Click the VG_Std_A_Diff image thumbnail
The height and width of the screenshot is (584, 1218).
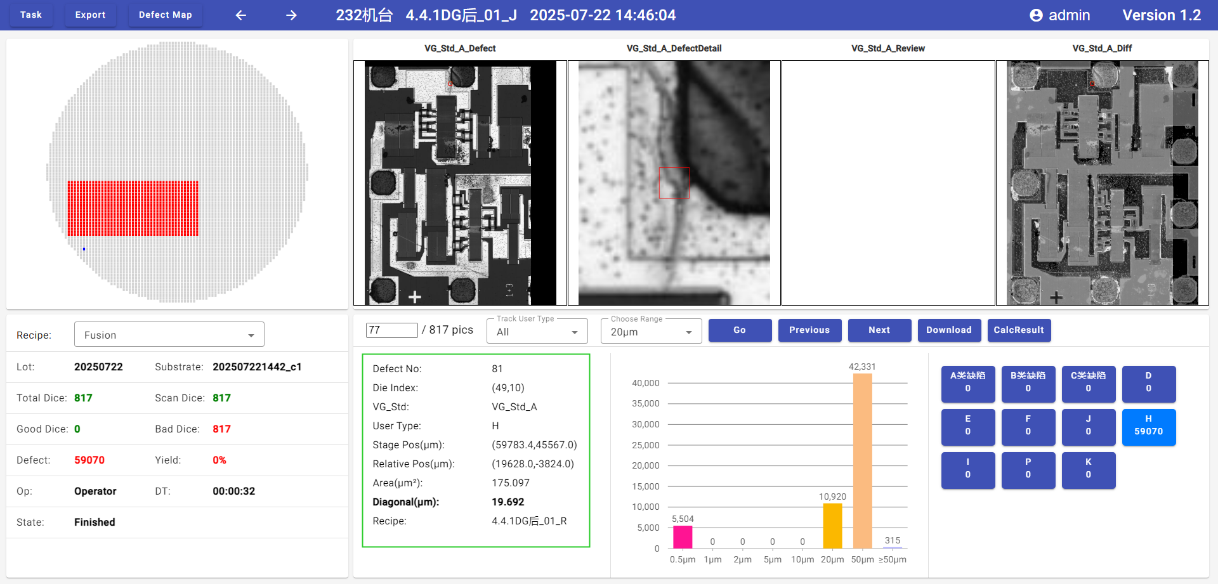[1103, 183]
